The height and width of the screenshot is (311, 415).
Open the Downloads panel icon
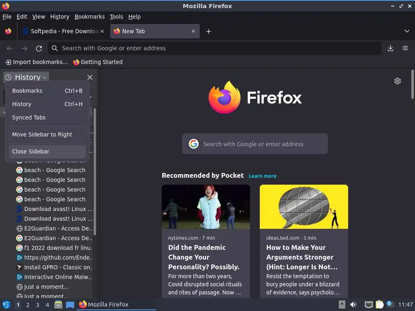pyautogui.click(x=390, y=48)
